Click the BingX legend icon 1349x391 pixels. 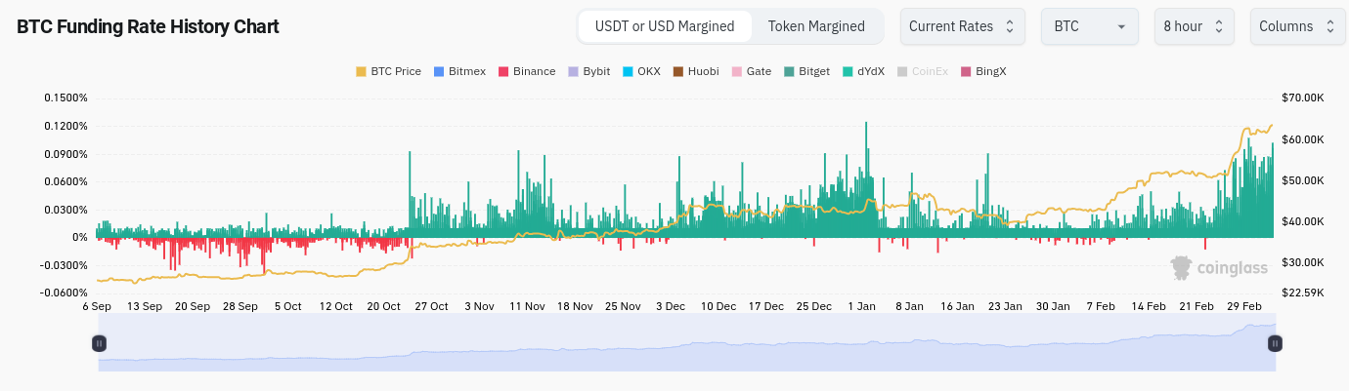point(966,71)
